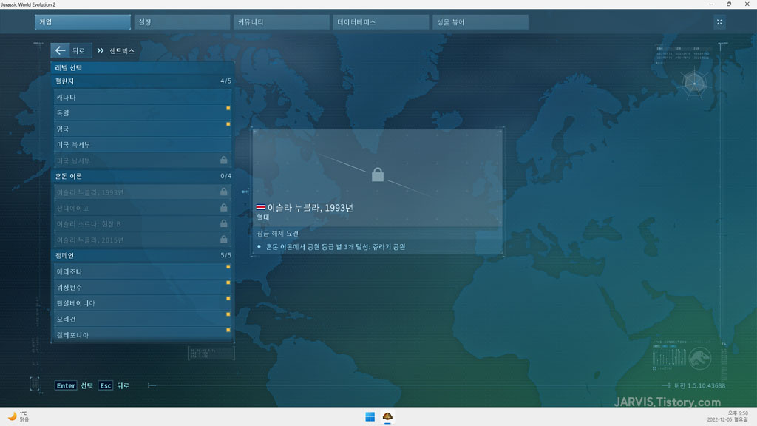Click the yellow marker on 독일 row
The width and height of the screenshot is (757, 426).
tap(228, 108)
